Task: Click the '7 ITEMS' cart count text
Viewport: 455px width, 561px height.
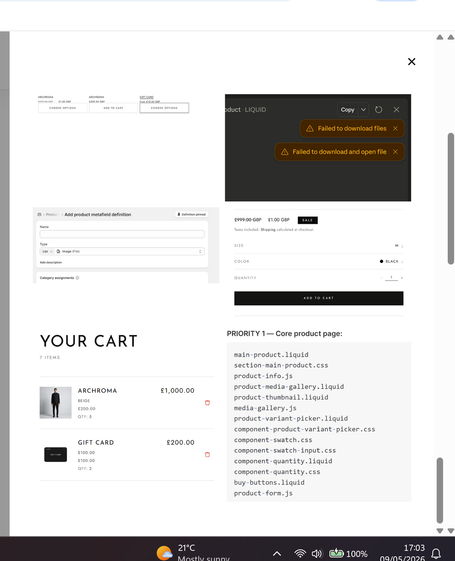Action: pyautogui.click(x=50, y=358)
